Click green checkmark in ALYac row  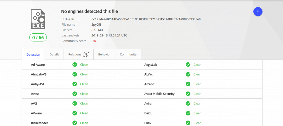pos(188,74)
